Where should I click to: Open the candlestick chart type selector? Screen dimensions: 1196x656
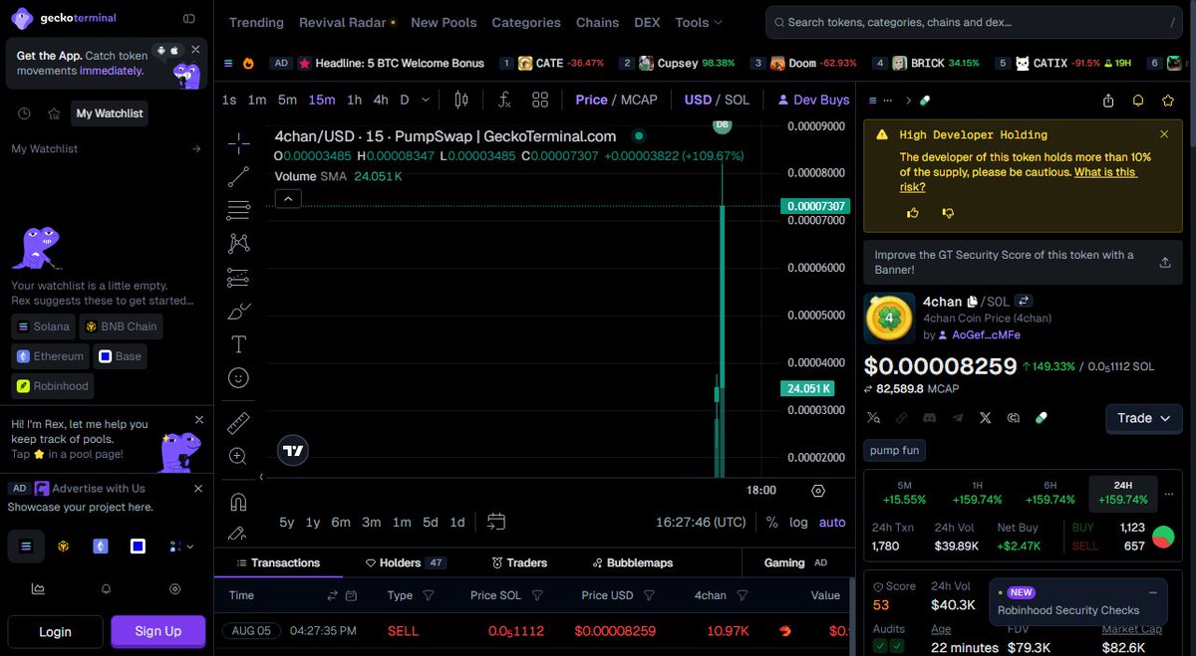coord(461,100)
